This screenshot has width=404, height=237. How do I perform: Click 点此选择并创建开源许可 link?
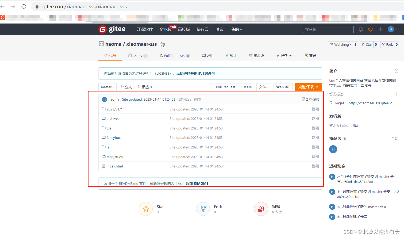tap(195, 73)
